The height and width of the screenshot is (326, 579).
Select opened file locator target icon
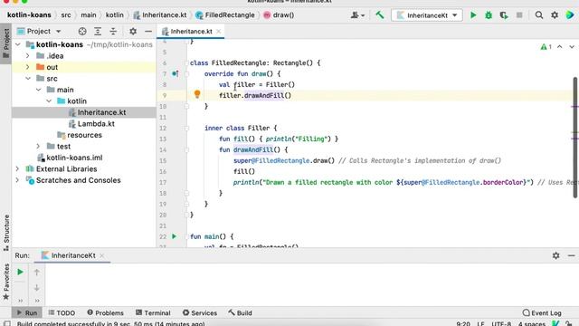(x=82, y=32)
